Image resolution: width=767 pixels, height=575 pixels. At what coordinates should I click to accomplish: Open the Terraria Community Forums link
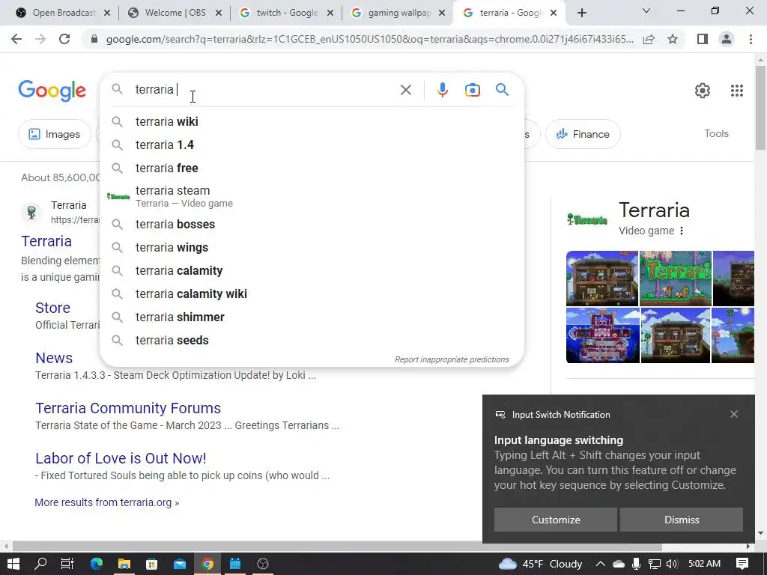tap(128, 408)
